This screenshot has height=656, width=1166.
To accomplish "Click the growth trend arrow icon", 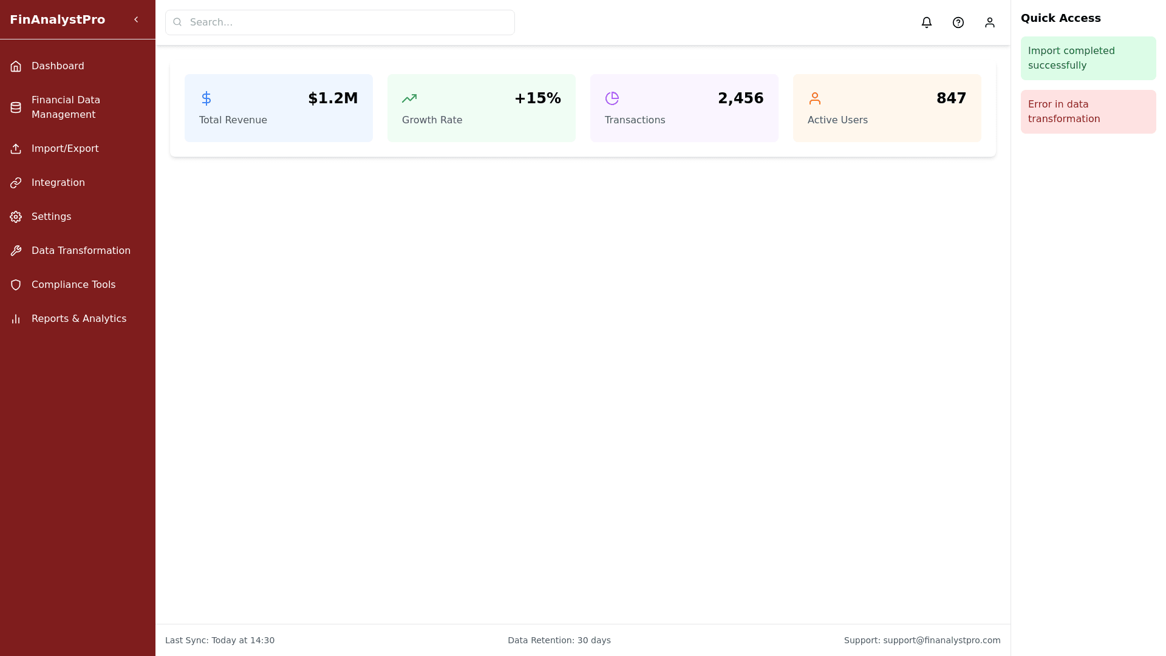I will click(409, 98).
